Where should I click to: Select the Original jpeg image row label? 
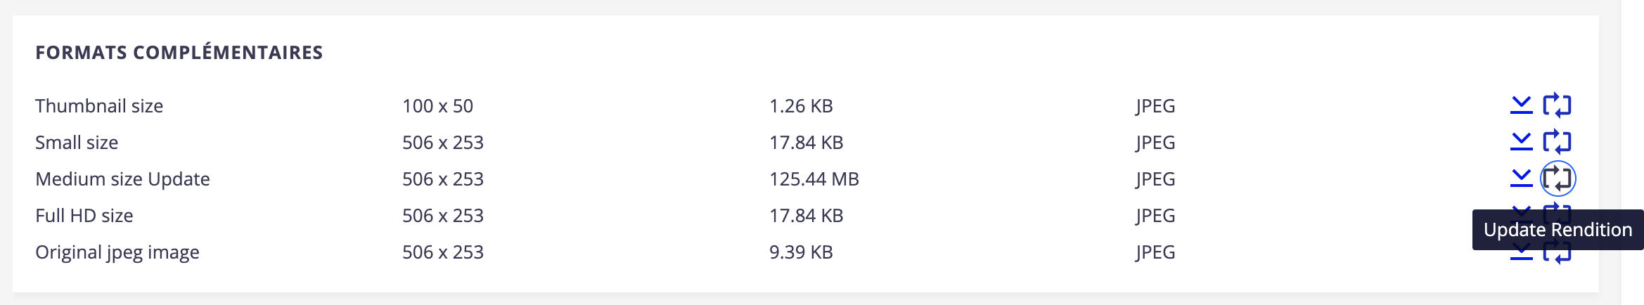pos(117,252)
